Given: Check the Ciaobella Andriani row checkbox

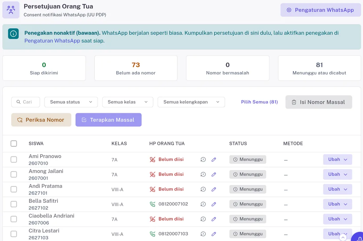Looking at the screenshot, I should click(x=14, y=219).
